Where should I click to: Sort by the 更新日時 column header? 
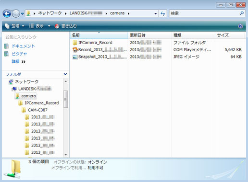coord(149,35)
